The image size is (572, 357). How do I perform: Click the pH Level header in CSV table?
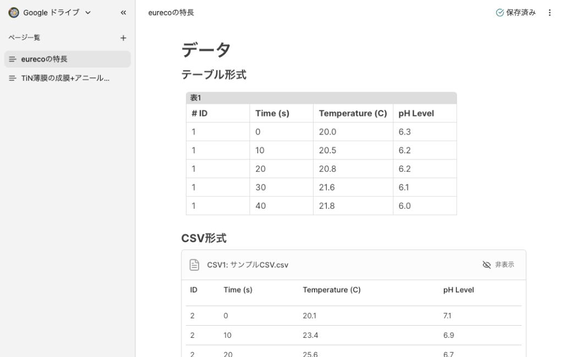(x=458, y=289)
